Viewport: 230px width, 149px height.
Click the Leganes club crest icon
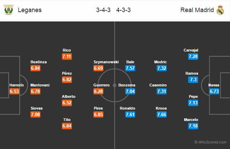[9, 10]
